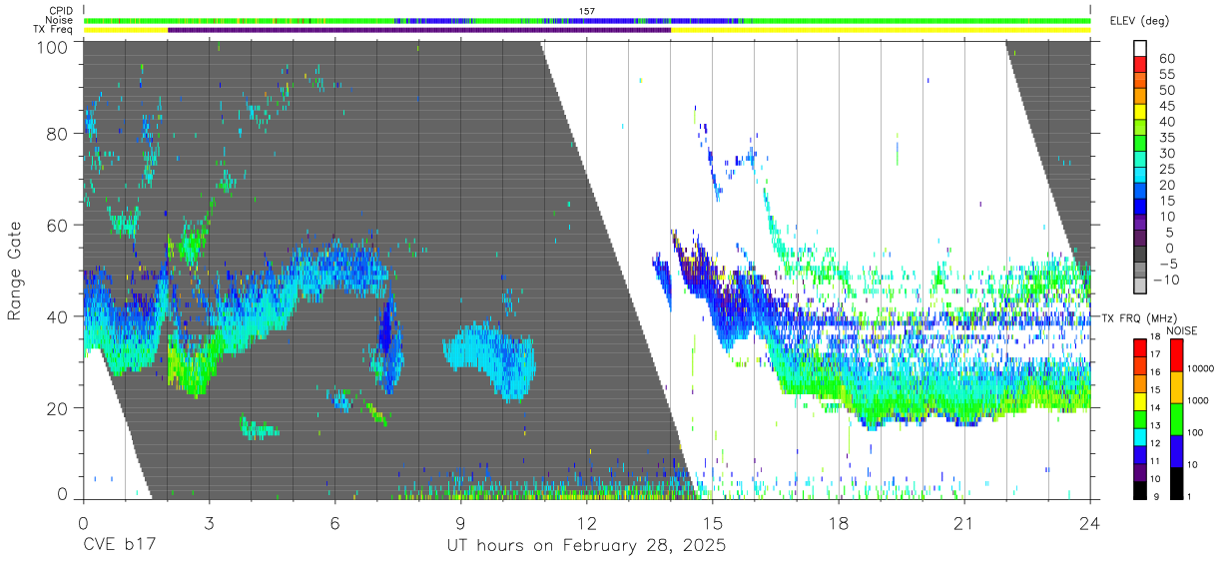Click the 25 tick on ELEV colorbar
Viewport: 1226px width, 566px height.
click(x=1165, y=170)
